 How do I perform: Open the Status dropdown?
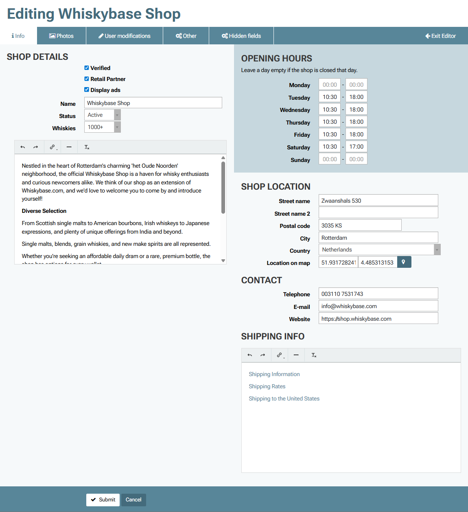point(103,115)
